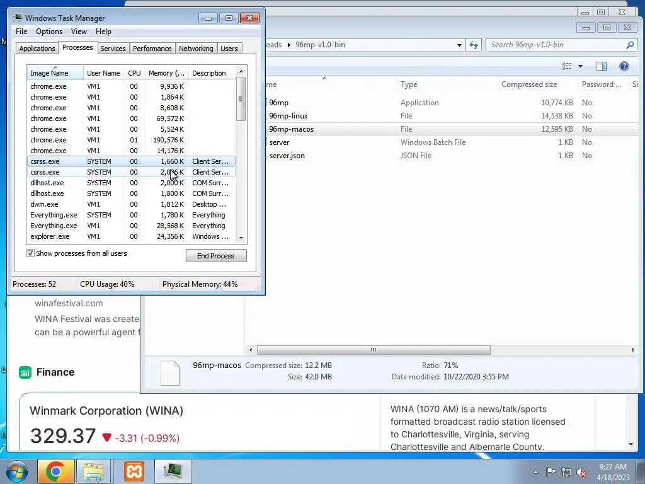
Task: Toggle the Explorer preview pane icon
Action: click(602, 66)
